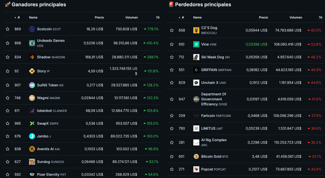Image resolution: width=325 pixels, height=178 pixels.
Task: Click the Popcat coin logo
Action: [196, 169]
